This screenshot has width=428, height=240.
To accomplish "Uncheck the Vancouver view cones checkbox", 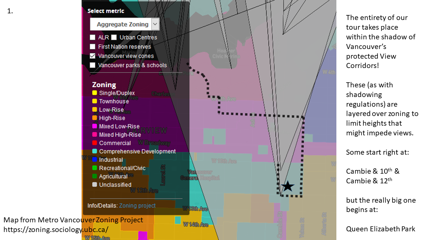I will (93, 56).
